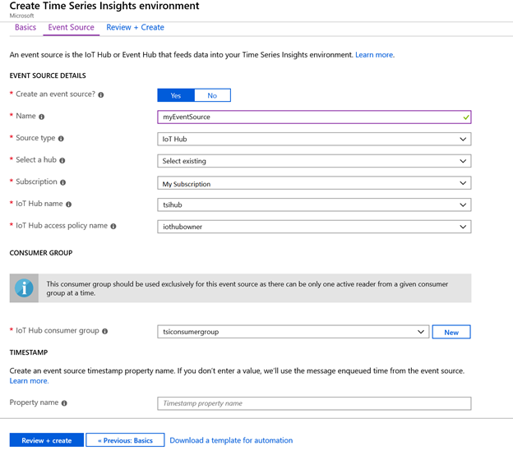The width and height of the screenshot is (513, 455).
Task: Select No for creating an event source
Action: (x=212, y=95)
